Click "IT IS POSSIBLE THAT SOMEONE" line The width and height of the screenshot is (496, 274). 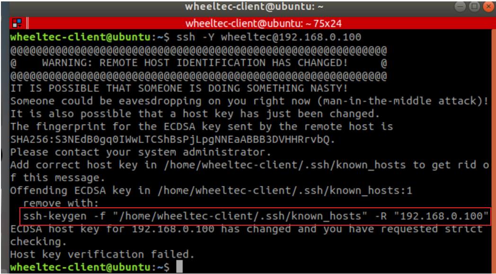179,88
